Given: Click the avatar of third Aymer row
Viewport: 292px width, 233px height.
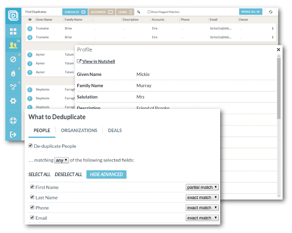Looking at the screenshot, I should [x=30, y=72].
